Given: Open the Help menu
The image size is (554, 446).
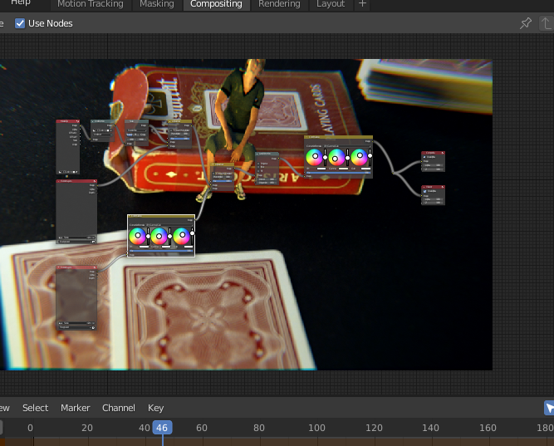Looking at the screenshot, I should click(x=21, y=2).
